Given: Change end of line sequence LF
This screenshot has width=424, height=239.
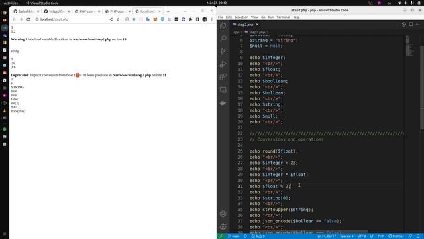Looking at the screenshot, I should [372, 236].
